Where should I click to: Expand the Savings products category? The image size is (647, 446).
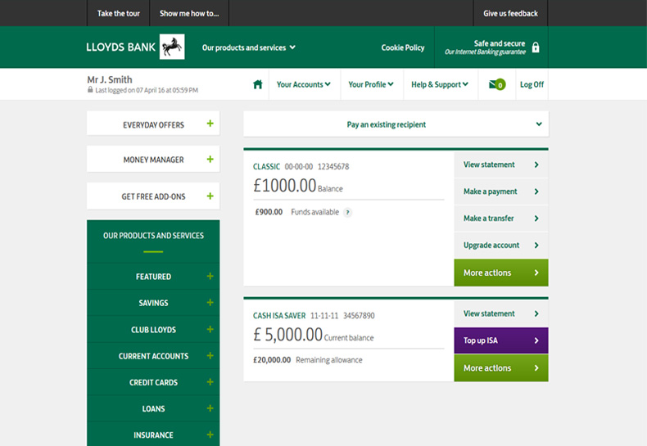153,303
